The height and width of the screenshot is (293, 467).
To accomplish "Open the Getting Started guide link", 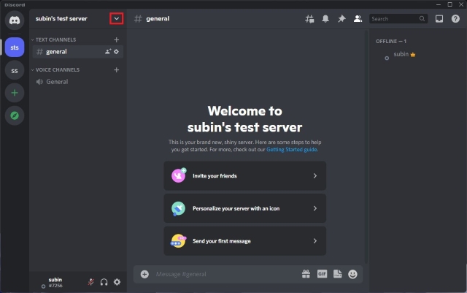I will coord(291,149).
